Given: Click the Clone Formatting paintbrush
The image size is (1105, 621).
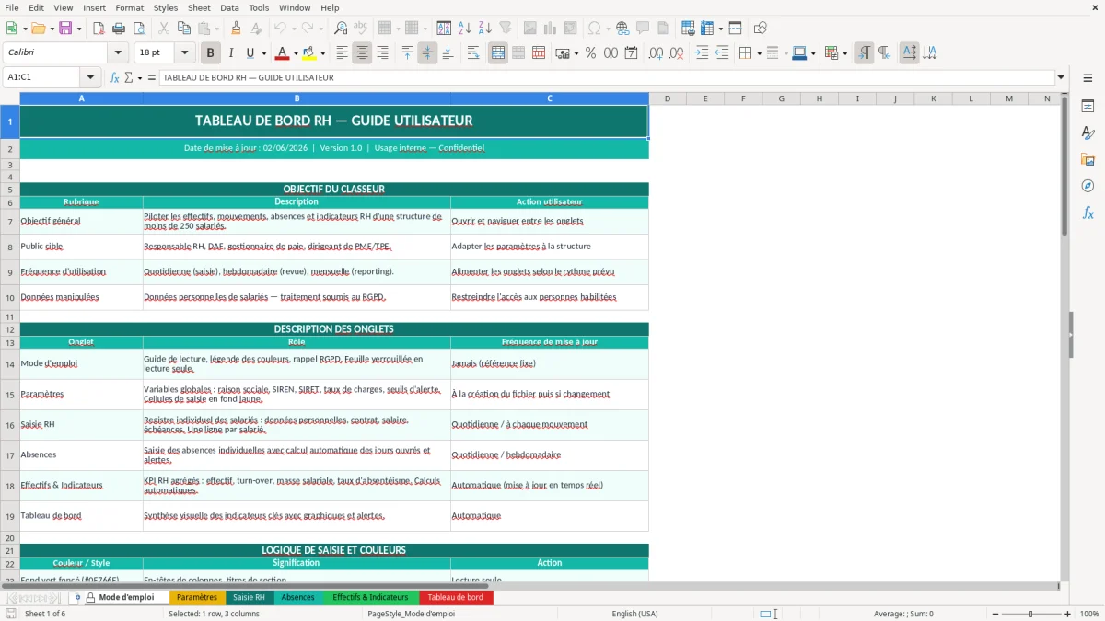Looking at the screenshot, I should [236, 29].
